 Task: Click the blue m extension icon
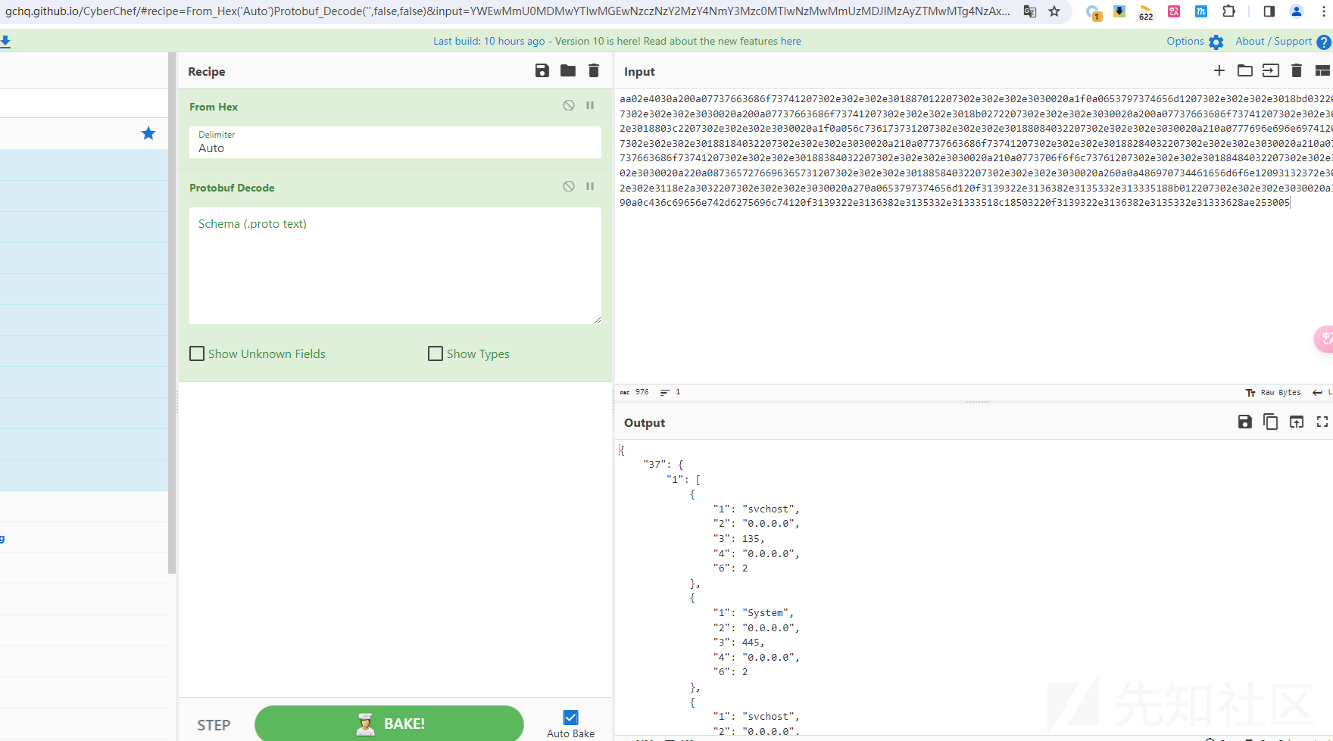pos(1201,11)
